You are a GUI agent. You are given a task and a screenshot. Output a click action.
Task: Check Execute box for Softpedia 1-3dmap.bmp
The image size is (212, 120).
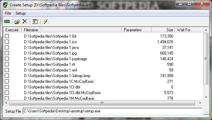(7, 76)
